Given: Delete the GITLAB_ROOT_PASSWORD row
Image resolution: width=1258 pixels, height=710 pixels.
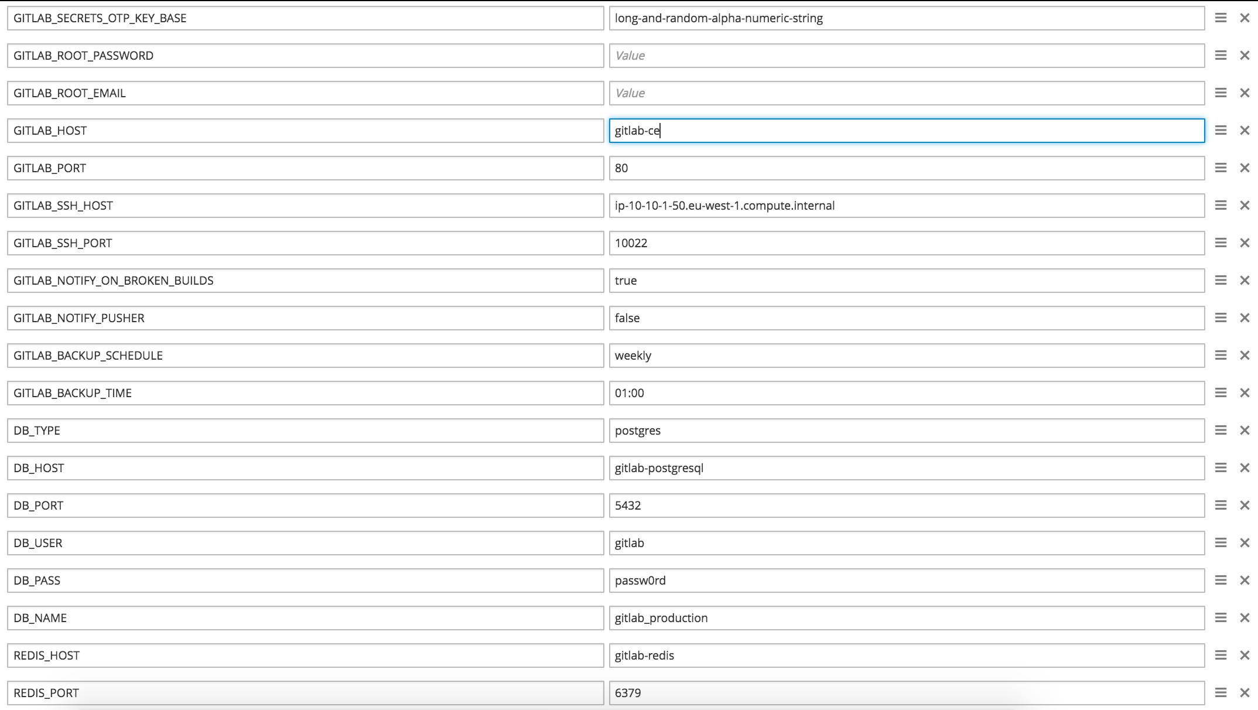Looking at the screenshot, I should click(x=1245, y=56).
